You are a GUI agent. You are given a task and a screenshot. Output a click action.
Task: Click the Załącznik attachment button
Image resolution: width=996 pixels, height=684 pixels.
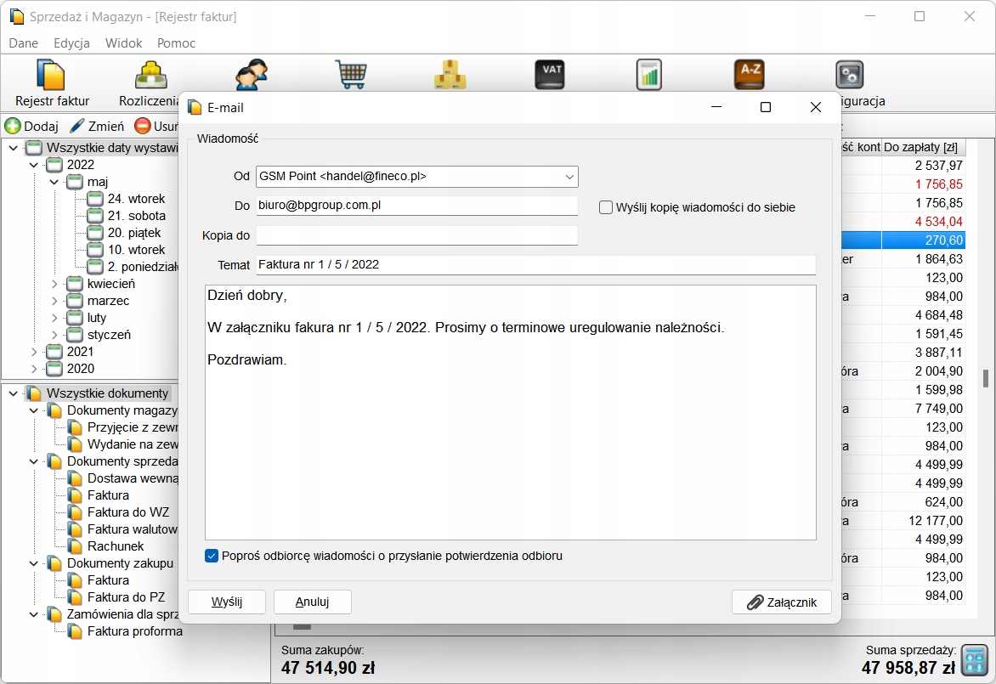point(780,602)
